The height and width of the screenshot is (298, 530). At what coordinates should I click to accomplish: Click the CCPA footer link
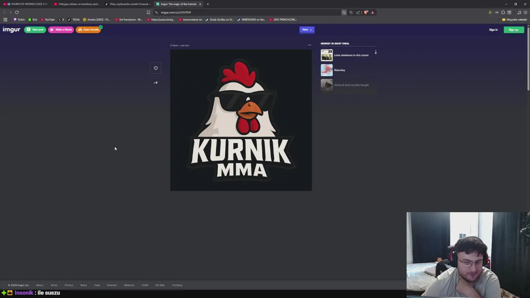pyautogui.click(x=145, y=285)
